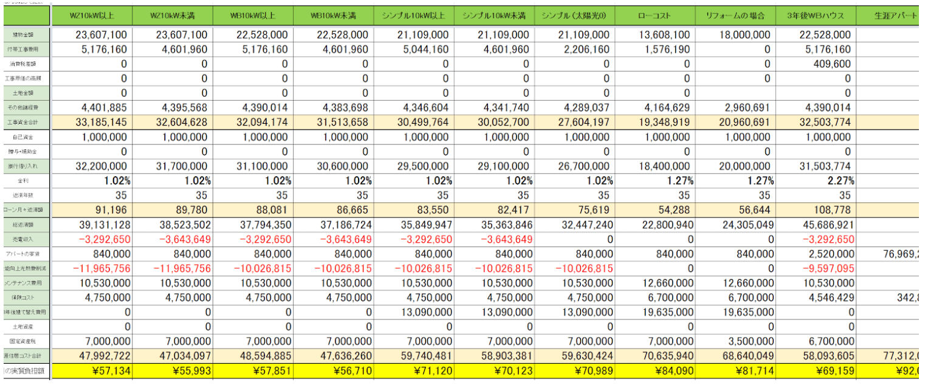Select the シンプル(太陽光0) column header
The width and height of the screenshot is (925, 385).
(574, 15)
